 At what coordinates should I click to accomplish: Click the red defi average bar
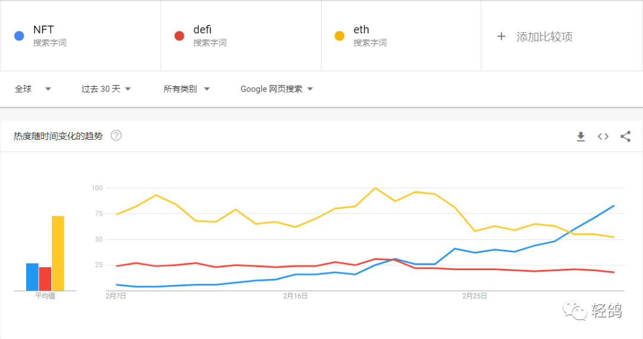click(x=45, y=278)
